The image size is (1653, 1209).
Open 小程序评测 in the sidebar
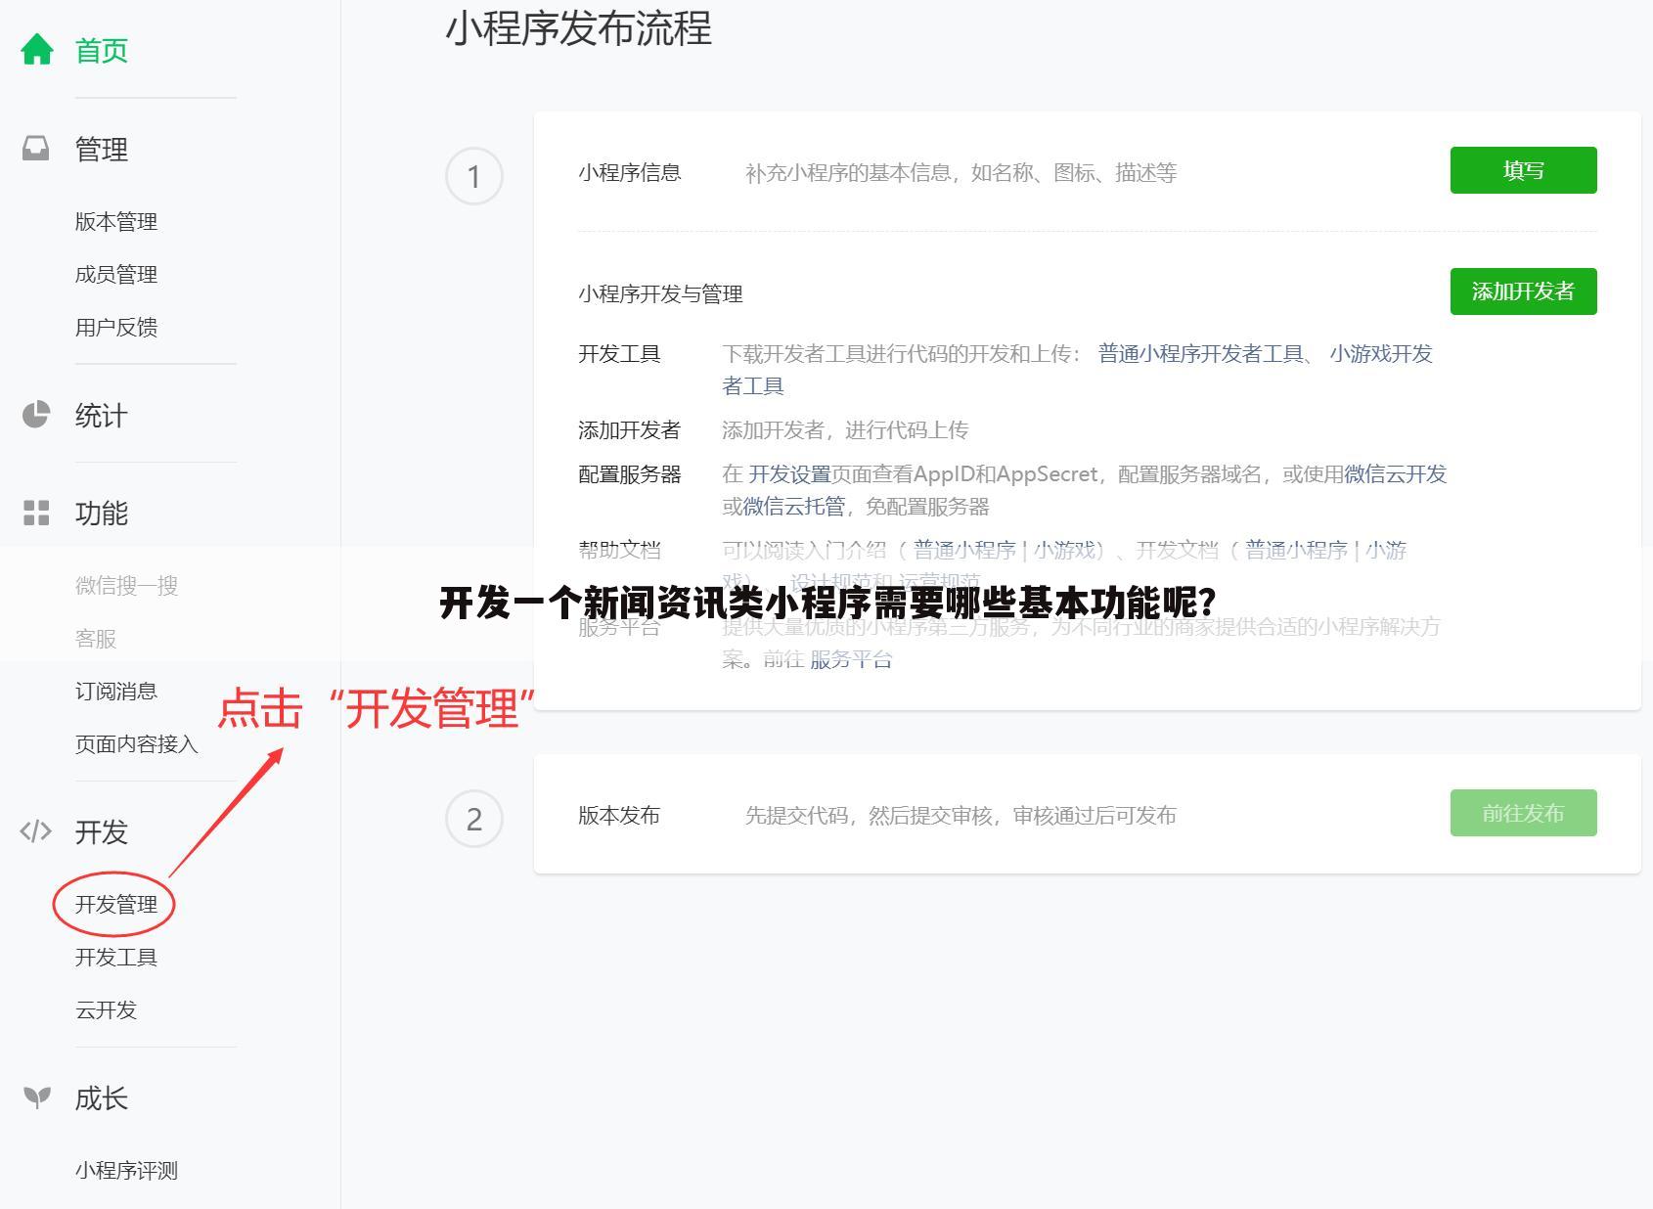click(x=127, y=1171)
